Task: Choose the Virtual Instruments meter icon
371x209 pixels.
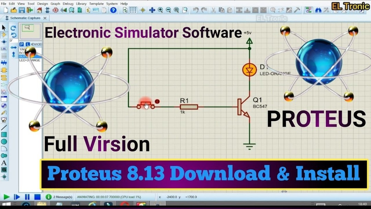Action: [4, 120]
